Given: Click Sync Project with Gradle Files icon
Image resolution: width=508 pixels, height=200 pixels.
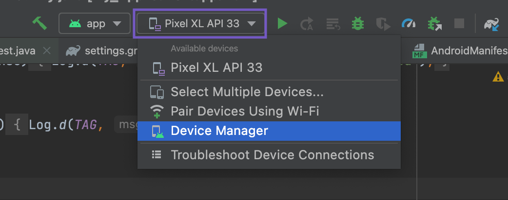Looking at the screenshot, I should tap(491, 23).
